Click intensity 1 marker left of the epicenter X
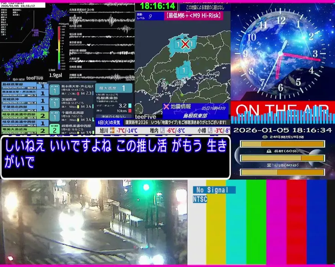The image size is (335, 267). (x=178, y=44)
